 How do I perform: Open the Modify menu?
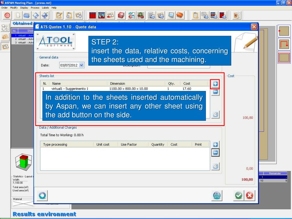pyautogui.click(x=14, y=8)
